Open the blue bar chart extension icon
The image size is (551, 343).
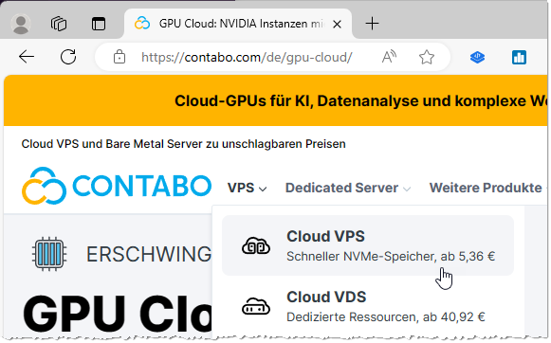(519, 57)
